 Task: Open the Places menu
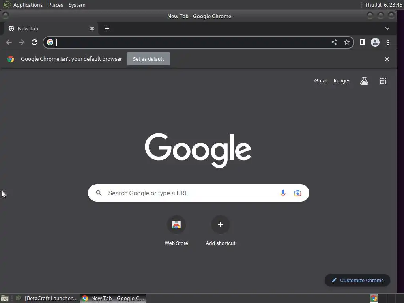[56, 5]
